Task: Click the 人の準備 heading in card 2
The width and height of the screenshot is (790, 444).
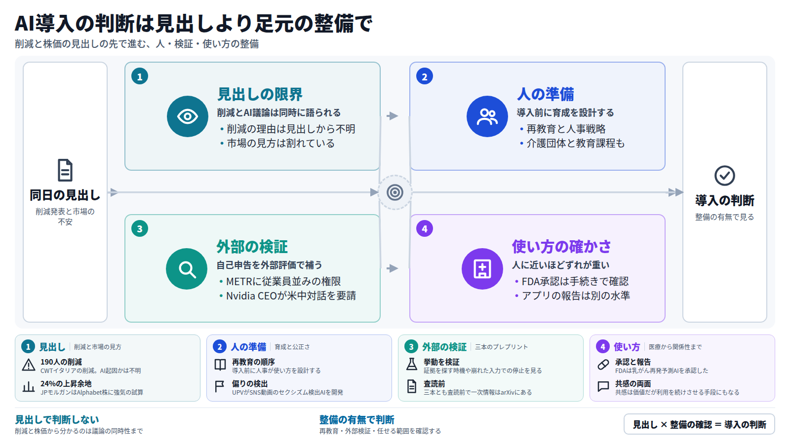Action: 546,94
